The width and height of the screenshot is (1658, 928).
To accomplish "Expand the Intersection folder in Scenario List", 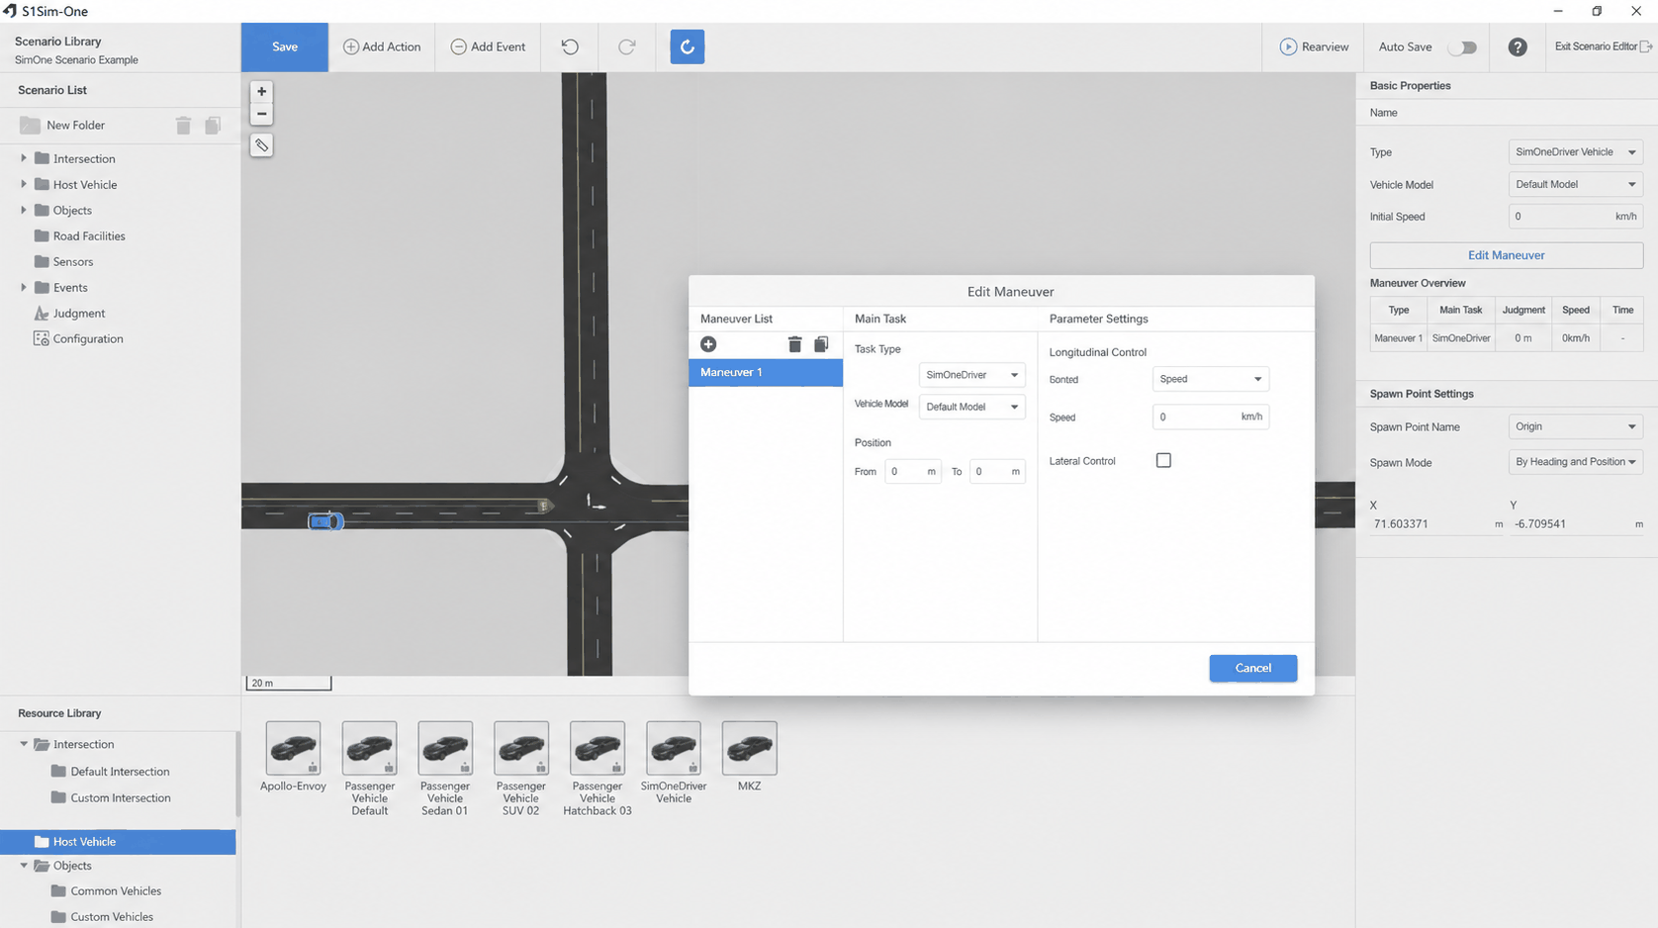I will 24,158.
